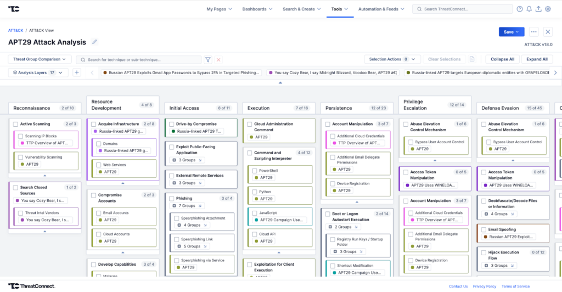Viewport: 562px width, 292px height.
Task: Open the notifications bell icon
Action: (x=529, y=9)
